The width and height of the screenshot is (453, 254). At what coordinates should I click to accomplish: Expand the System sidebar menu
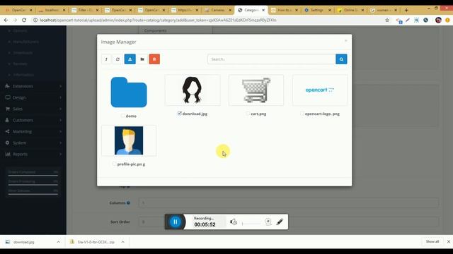[33, 143]
